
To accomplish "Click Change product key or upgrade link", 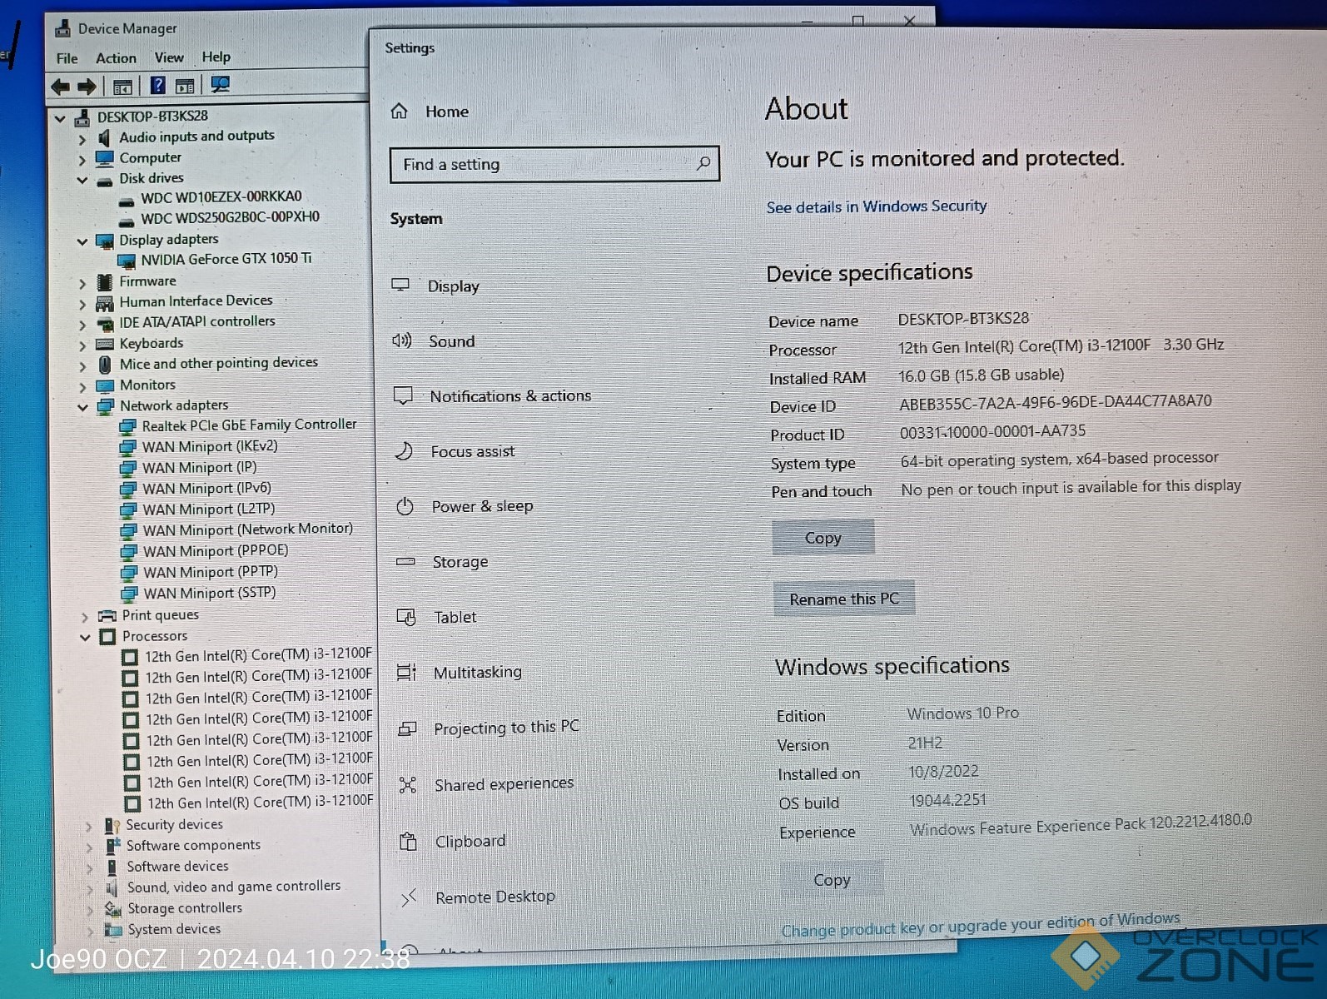I will 981,924.
